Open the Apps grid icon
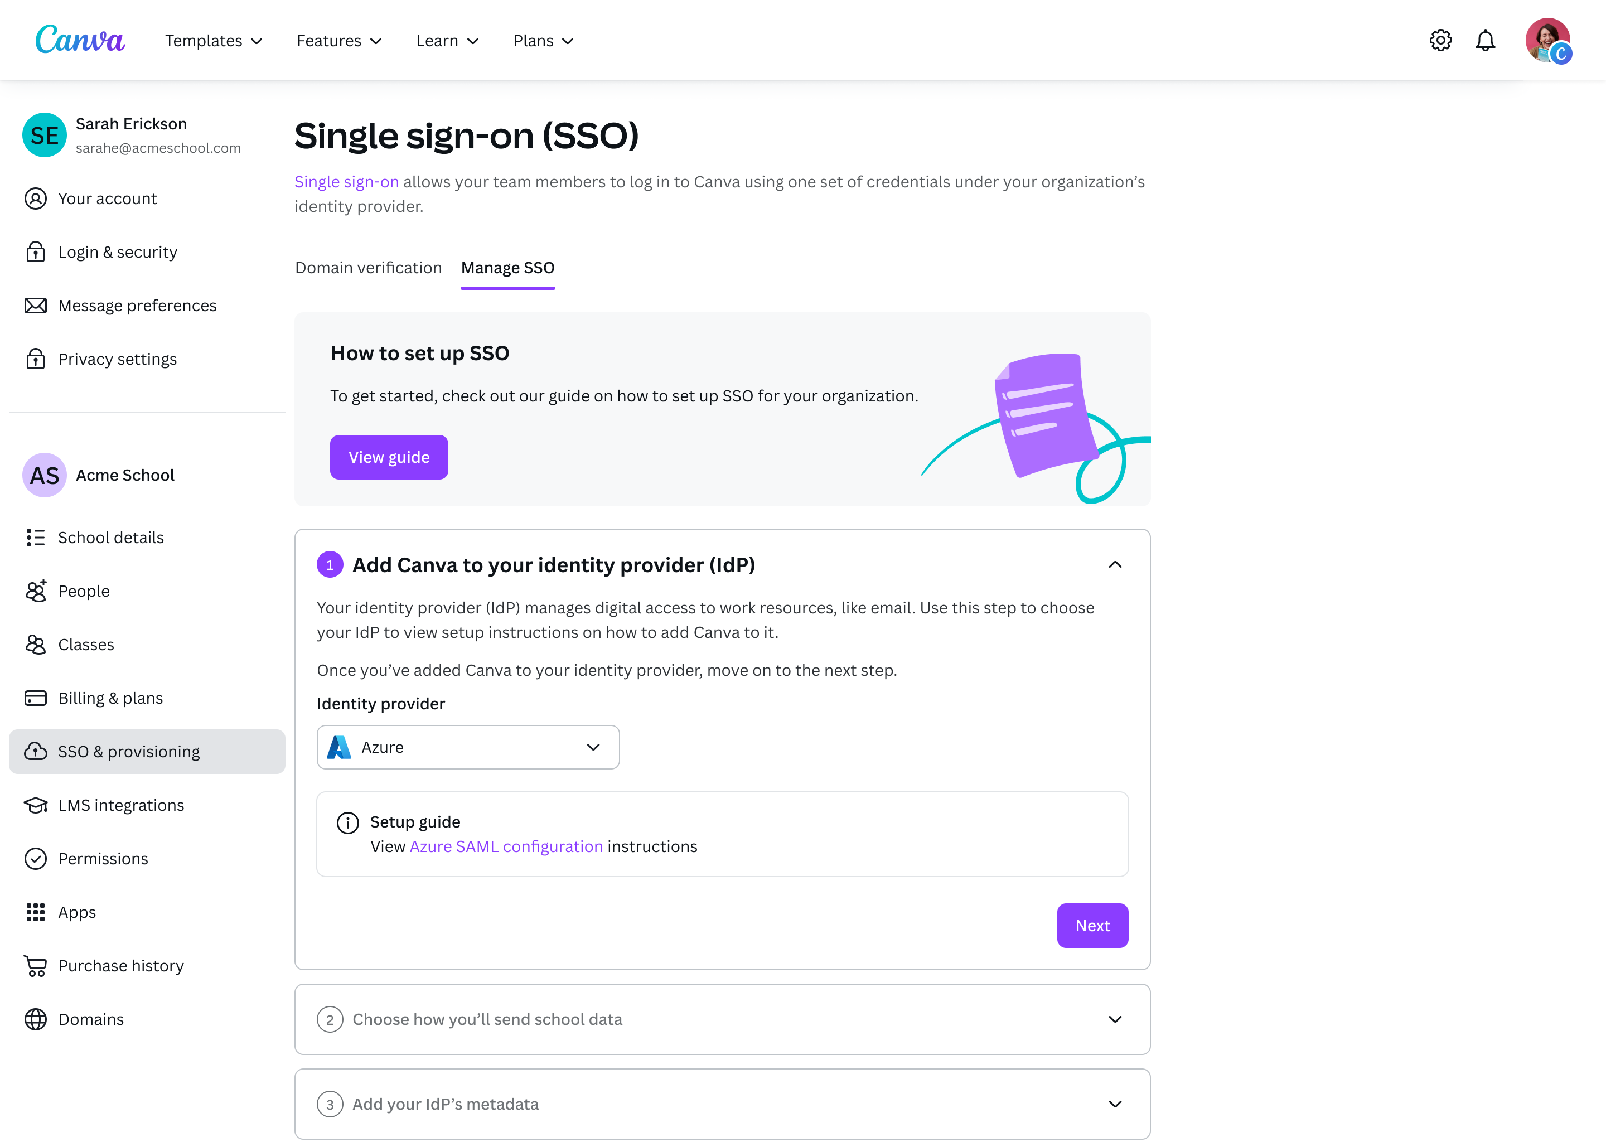The height and width of the screenshot is (1142, 1606). click(36, 912)
